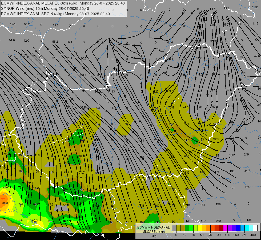Image resolution: width=261 pixels, height=240 pixels.
Task: Click the 77.9 map value
Action: pyautogui.click(x=6, y=187)
